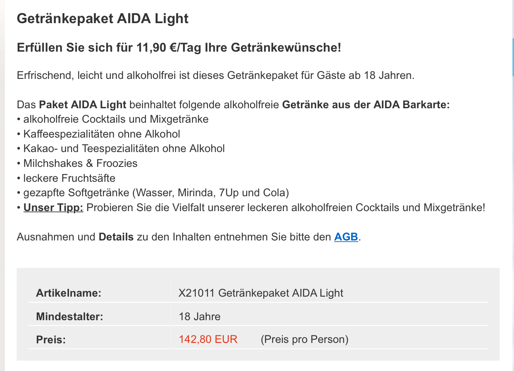Click the alkoholfreie Cocktails und Mixgetränke bullet
The image size is (514, 371).
click(116, 119)
